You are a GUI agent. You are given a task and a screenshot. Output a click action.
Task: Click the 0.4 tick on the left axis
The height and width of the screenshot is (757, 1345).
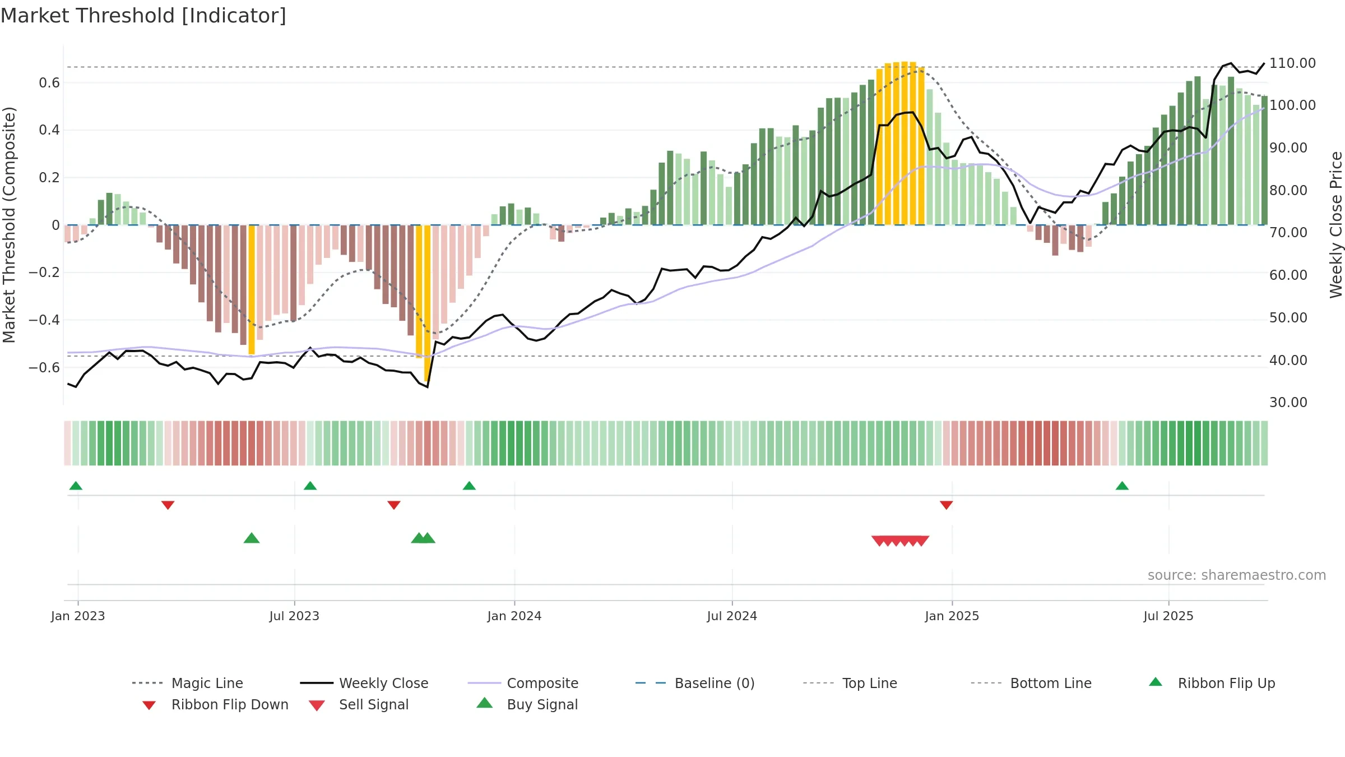pos(49,130)
